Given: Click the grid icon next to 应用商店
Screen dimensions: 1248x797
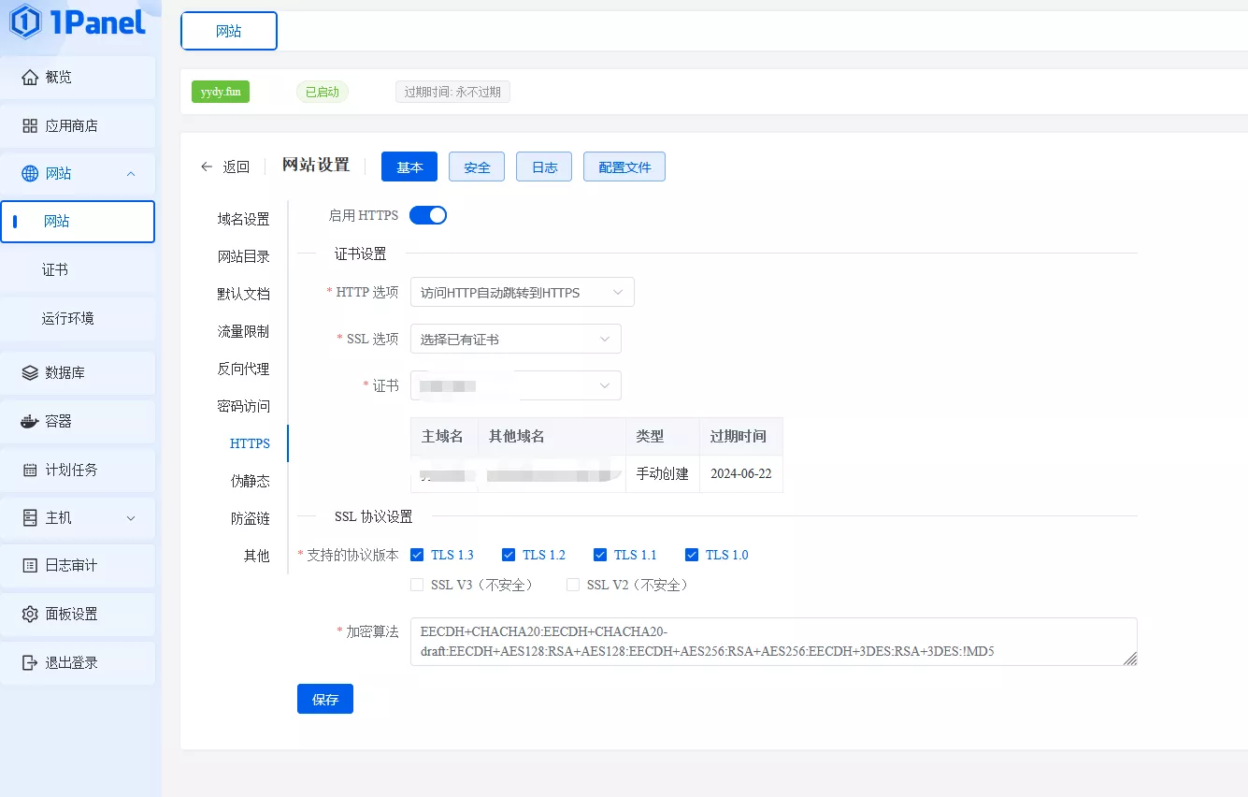Looking at the screenshot, I should pos(30,125).
